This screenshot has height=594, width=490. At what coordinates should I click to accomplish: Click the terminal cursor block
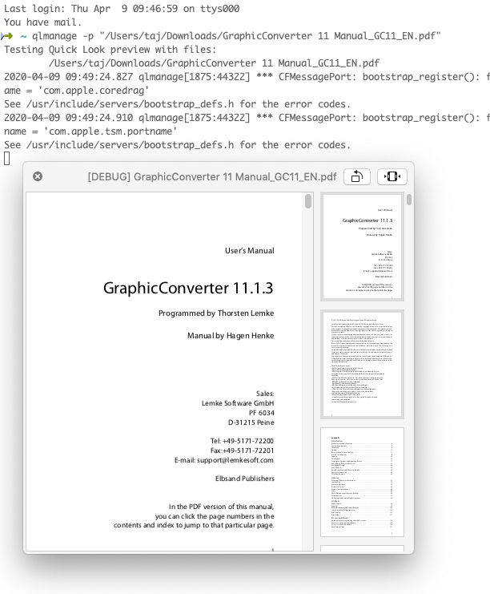(x=7, y=159)
